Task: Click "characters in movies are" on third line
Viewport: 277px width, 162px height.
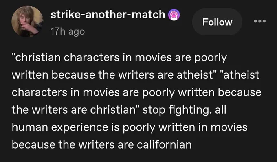Action: (75, 92)
